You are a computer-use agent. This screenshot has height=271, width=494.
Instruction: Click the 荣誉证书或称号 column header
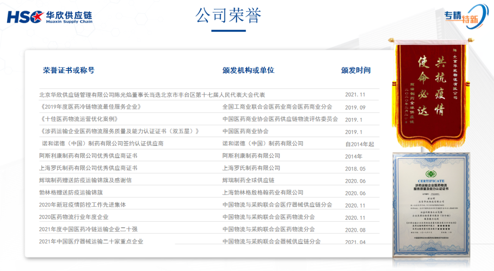tap(69, 70)
